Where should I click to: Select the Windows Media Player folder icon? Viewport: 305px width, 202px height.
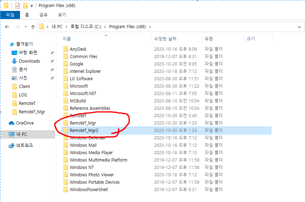66,153
